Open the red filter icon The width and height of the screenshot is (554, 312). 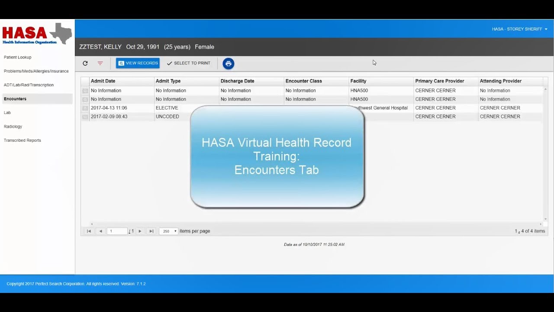click(x=100, y=63)
